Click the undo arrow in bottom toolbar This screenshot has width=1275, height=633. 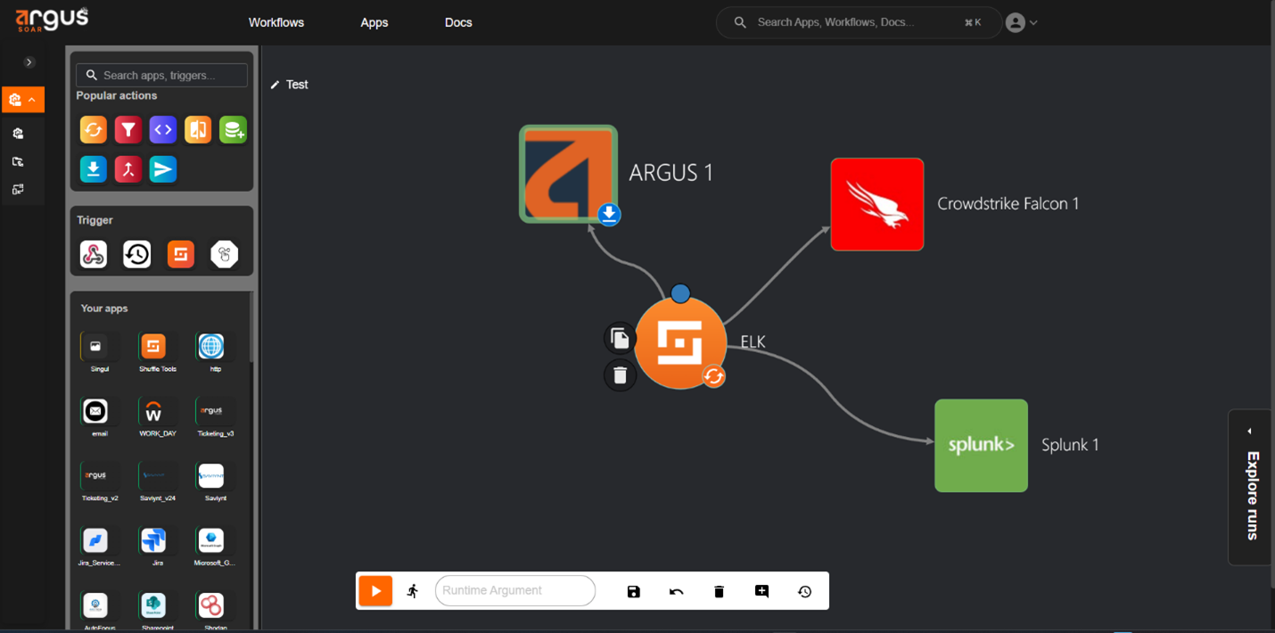point(676,591)
